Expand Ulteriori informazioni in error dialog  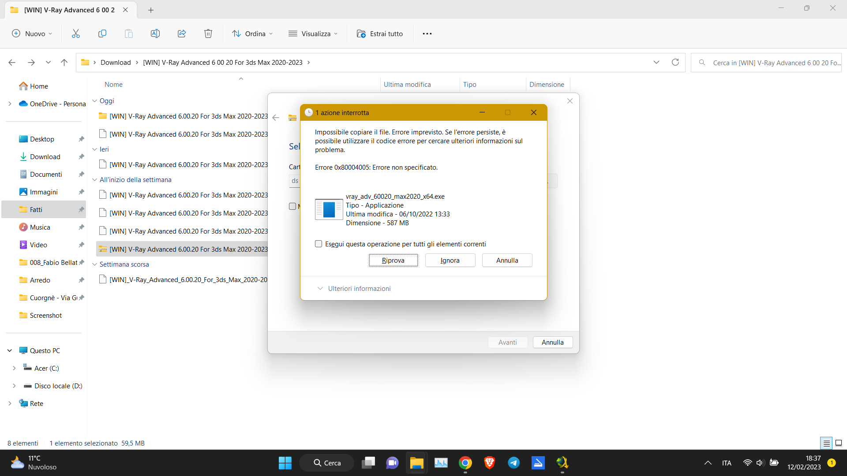click(x=354, y=288)
